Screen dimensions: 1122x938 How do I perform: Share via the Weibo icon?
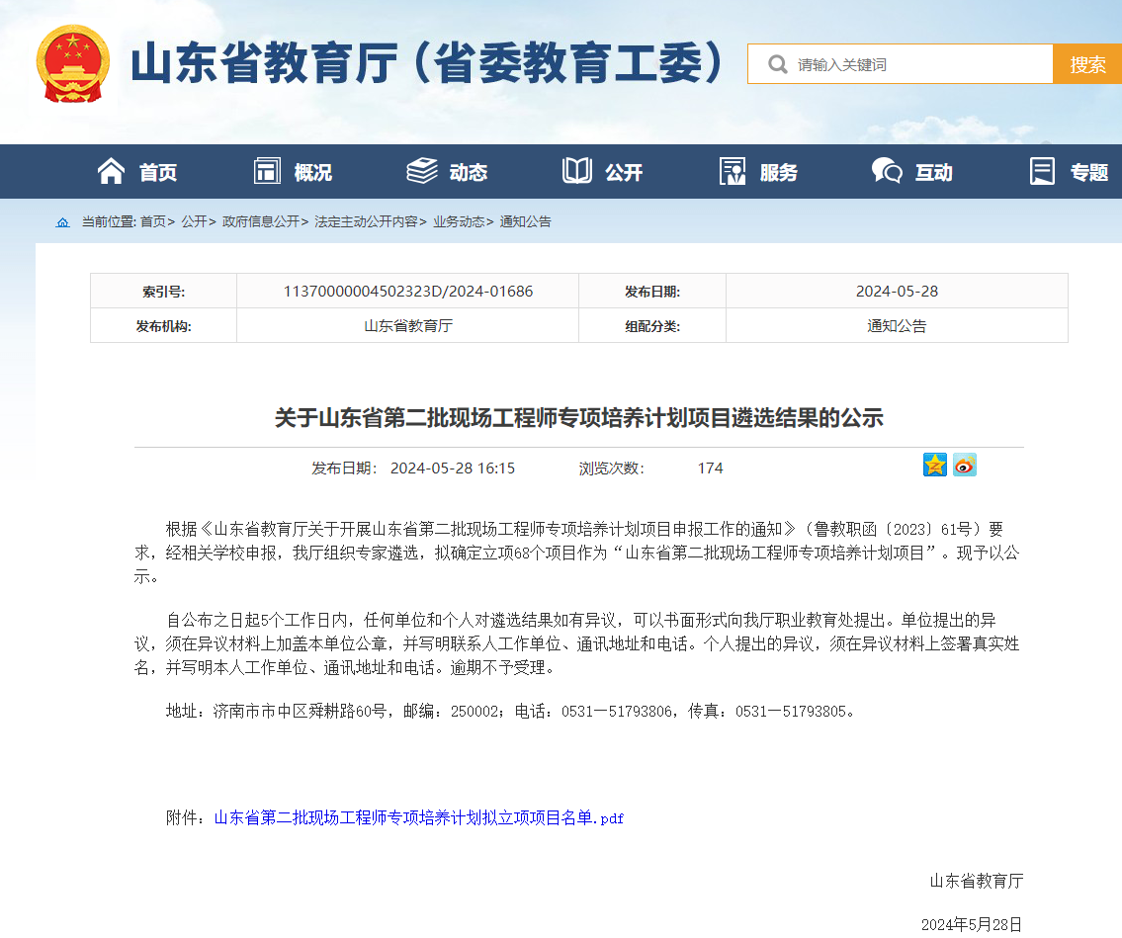pyautogui.click(x=965, y=466)
